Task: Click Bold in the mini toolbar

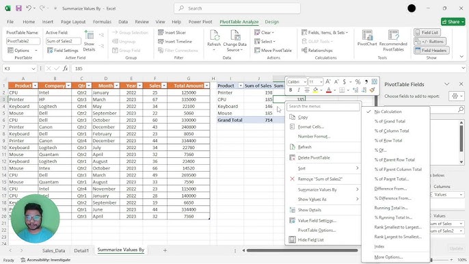Action: coord(291,90)
